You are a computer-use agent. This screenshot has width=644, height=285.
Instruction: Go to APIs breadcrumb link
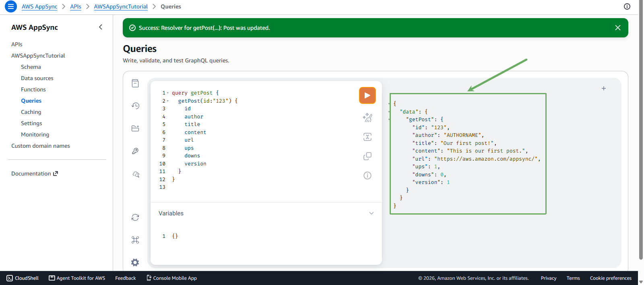click(76, 6)
